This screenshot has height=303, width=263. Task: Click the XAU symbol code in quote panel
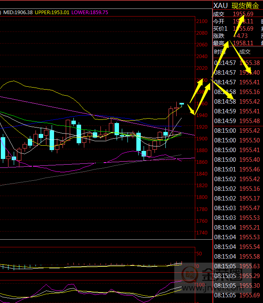[x=220, y=5]
